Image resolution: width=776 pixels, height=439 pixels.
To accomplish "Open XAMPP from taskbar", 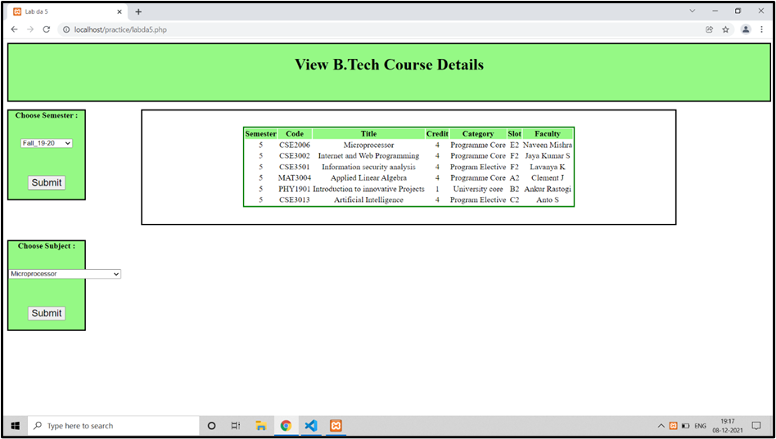I will (x=336, y=426).
